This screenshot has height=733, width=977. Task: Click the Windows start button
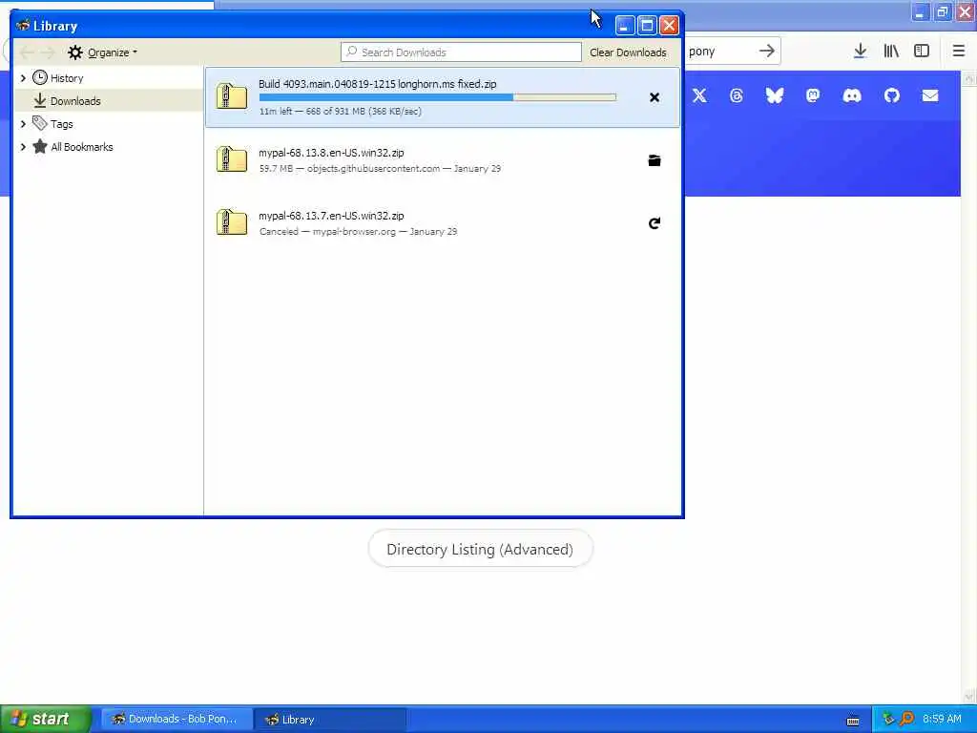click(x=45, y=719)
